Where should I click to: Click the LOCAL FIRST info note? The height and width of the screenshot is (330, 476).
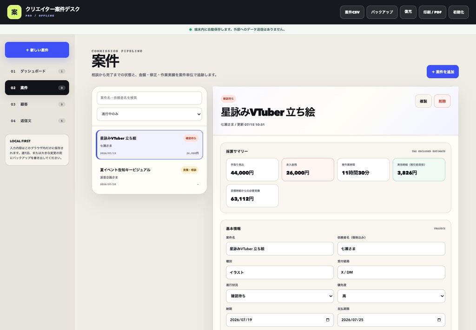coord(37,150)
